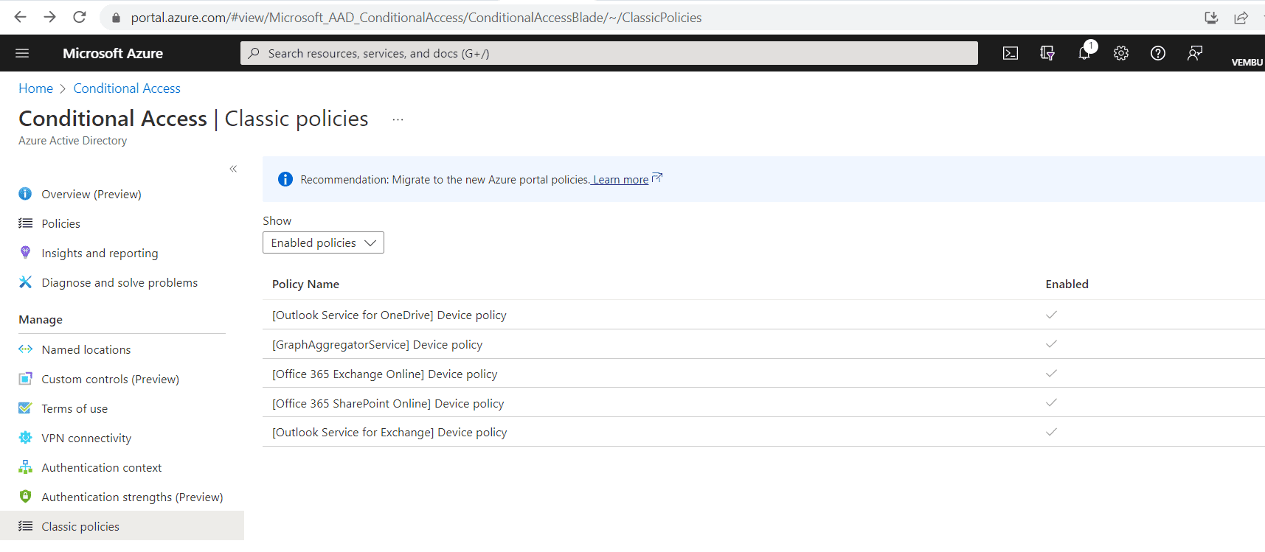Click the browser address bar URL
The height and width of the screenshot is (552, 1265).
(416, 18)
